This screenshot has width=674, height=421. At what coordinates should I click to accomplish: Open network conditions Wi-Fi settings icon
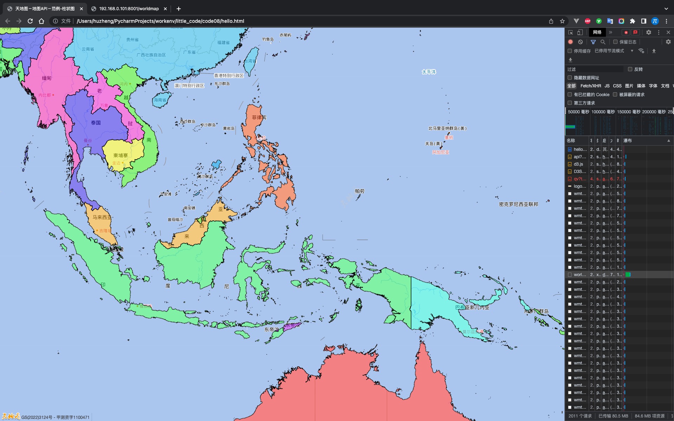coord(641,51)
